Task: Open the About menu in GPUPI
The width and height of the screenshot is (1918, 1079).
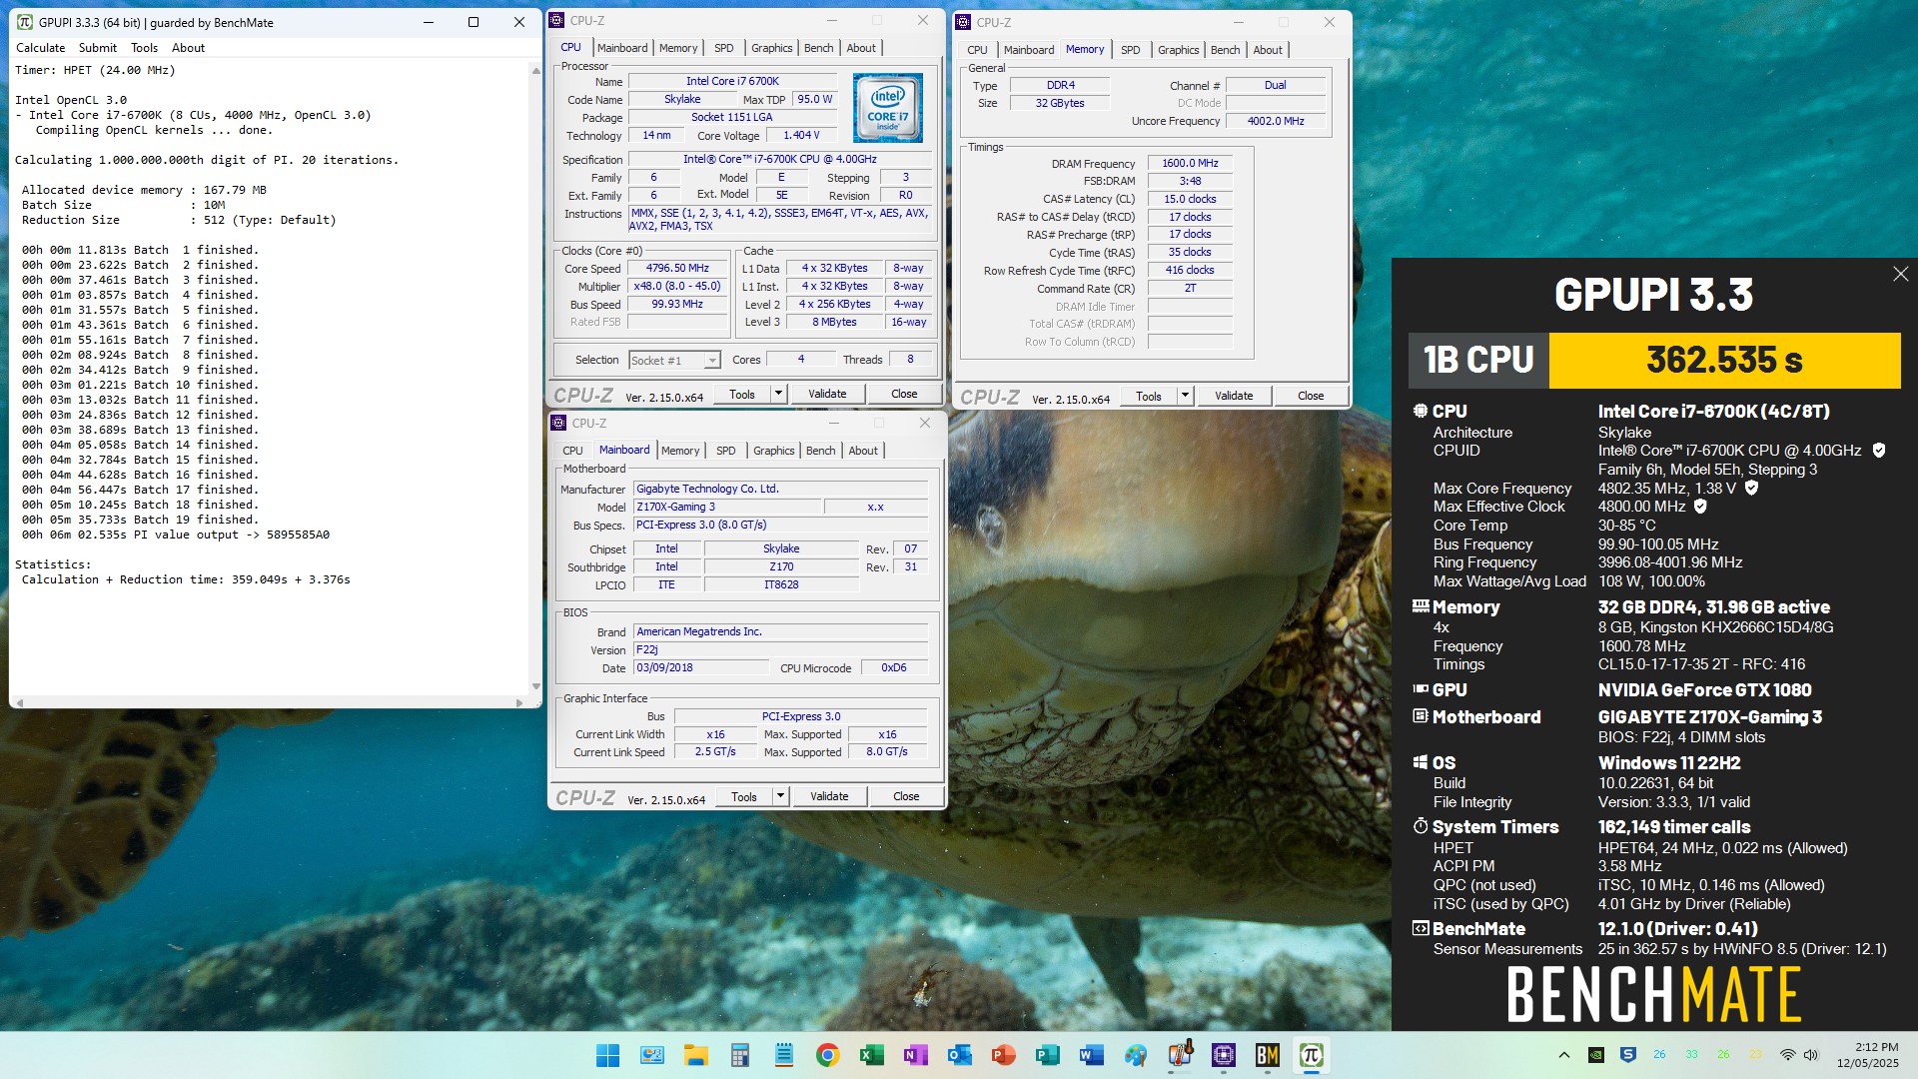Action: 188,48
